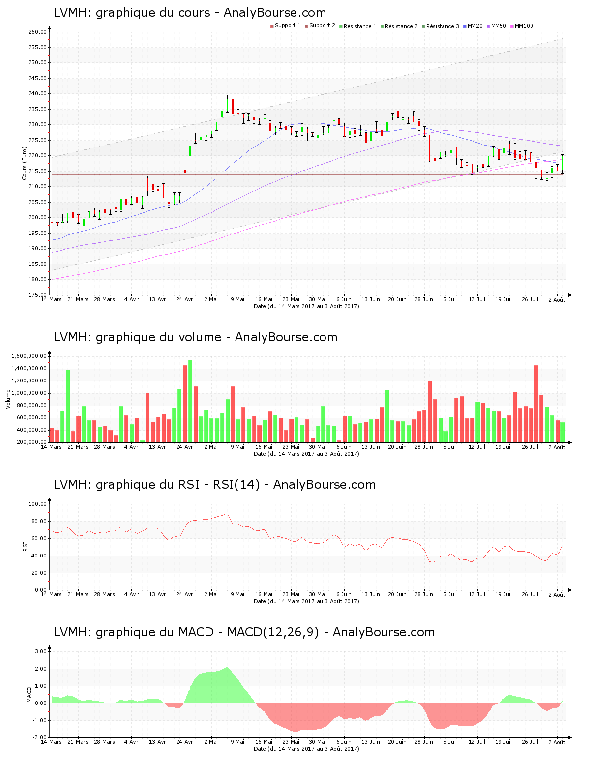The width and height of the screenshot is (590, 762).
Task: Click the "200,000.00" volume axis value
Action: (x=31, y=442)
